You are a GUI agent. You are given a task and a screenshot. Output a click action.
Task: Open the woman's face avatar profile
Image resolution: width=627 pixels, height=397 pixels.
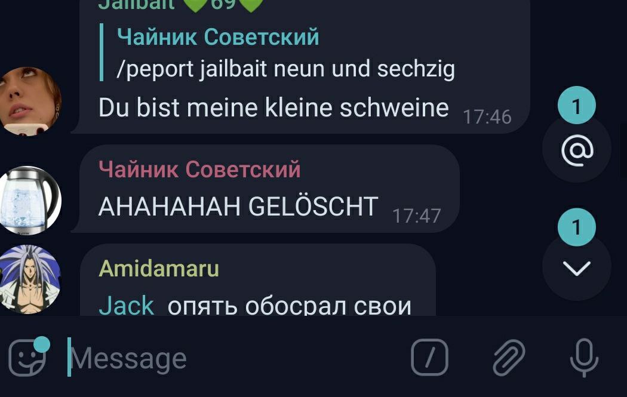pyautogui.click(x=30, y=101)
